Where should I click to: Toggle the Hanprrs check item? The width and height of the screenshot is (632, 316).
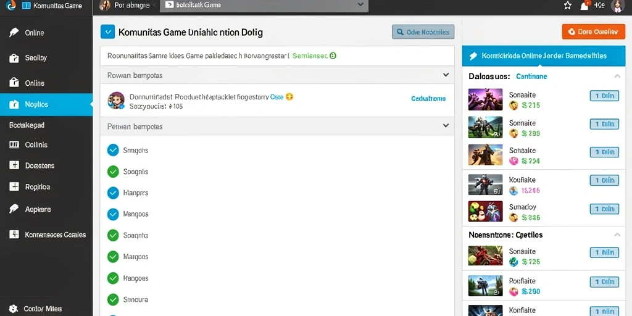(113, 193)
